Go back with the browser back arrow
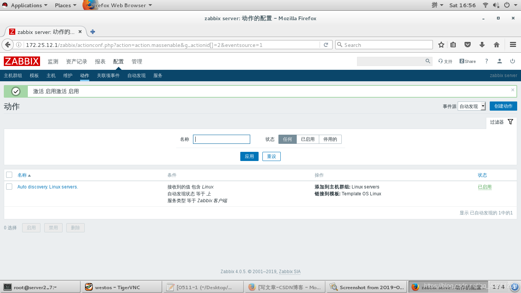 (8, 45)
